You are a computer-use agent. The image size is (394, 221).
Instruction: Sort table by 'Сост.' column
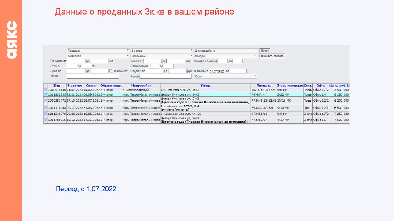(308, 86)
